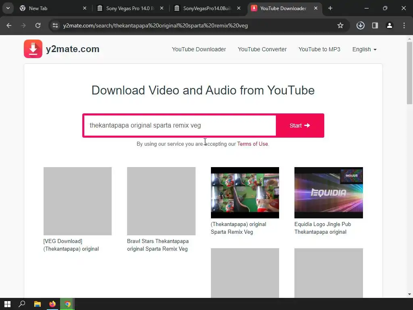The image size is (413, 310).
Task: Bookmark this page with the star icon
Action: (340, 25)
